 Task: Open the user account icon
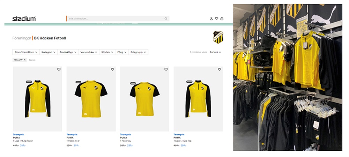tap(211, 19)
